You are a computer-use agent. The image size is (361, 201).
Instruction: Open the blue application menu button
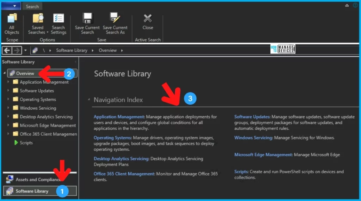click(x=11, y=6)
